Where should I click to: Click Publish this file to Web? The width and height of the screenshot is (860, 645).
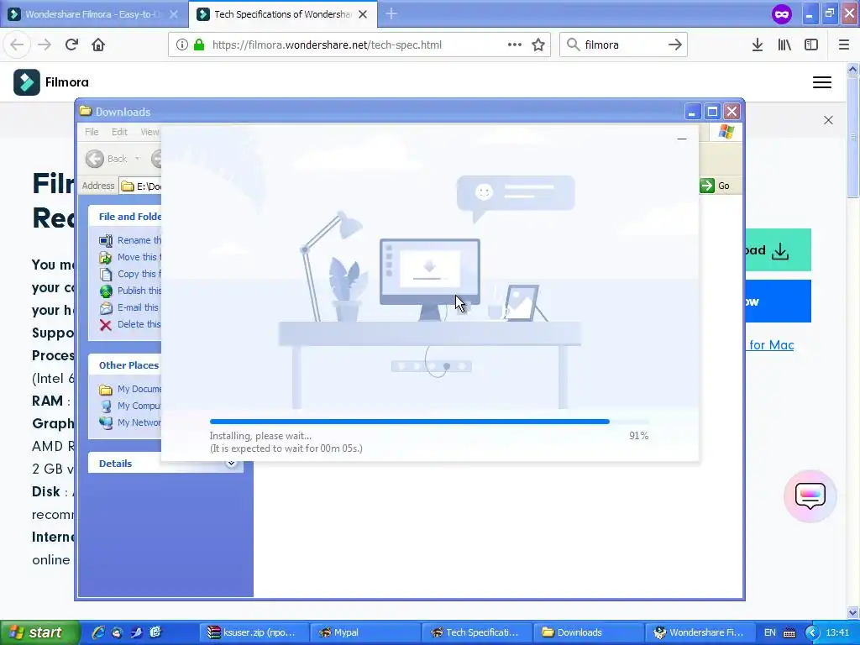[x=130, y=291]
